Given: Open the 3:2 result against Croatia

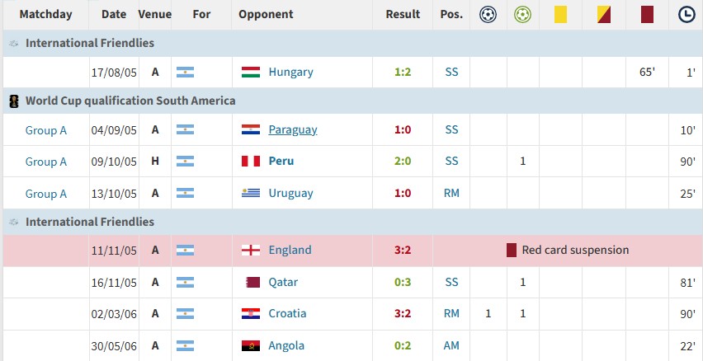Looking at the screenshot, I should coord(403,313).
